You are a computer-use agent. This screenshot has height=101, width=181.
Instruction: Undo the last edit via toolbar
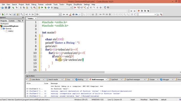(x=13, y=8)
